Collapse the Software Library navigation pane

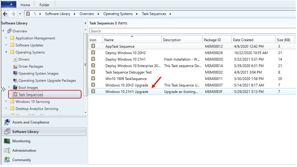click(x=85, y=23)
